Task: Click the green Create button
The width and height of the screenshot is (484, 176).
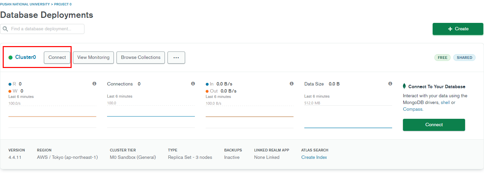Action: [x=458, y=29]
